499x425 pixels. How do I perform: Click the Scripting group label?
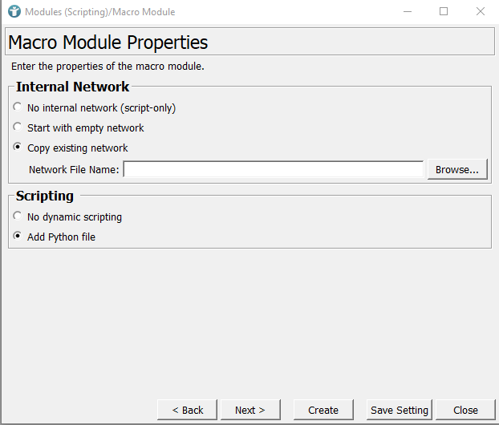45,196
